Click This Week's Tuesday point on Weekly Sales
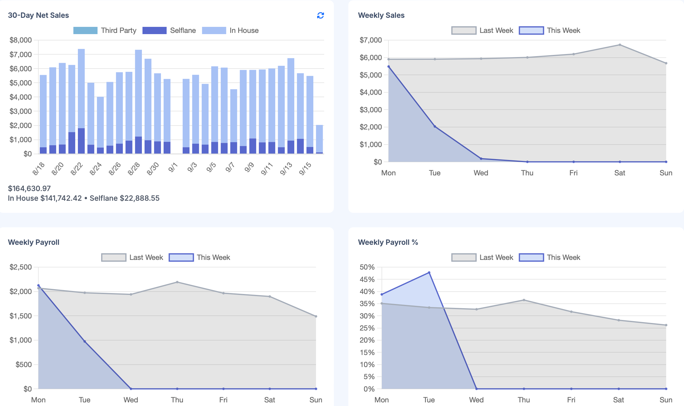The height and width of the screenshot is (406, 684). click(x=435, y=126)
